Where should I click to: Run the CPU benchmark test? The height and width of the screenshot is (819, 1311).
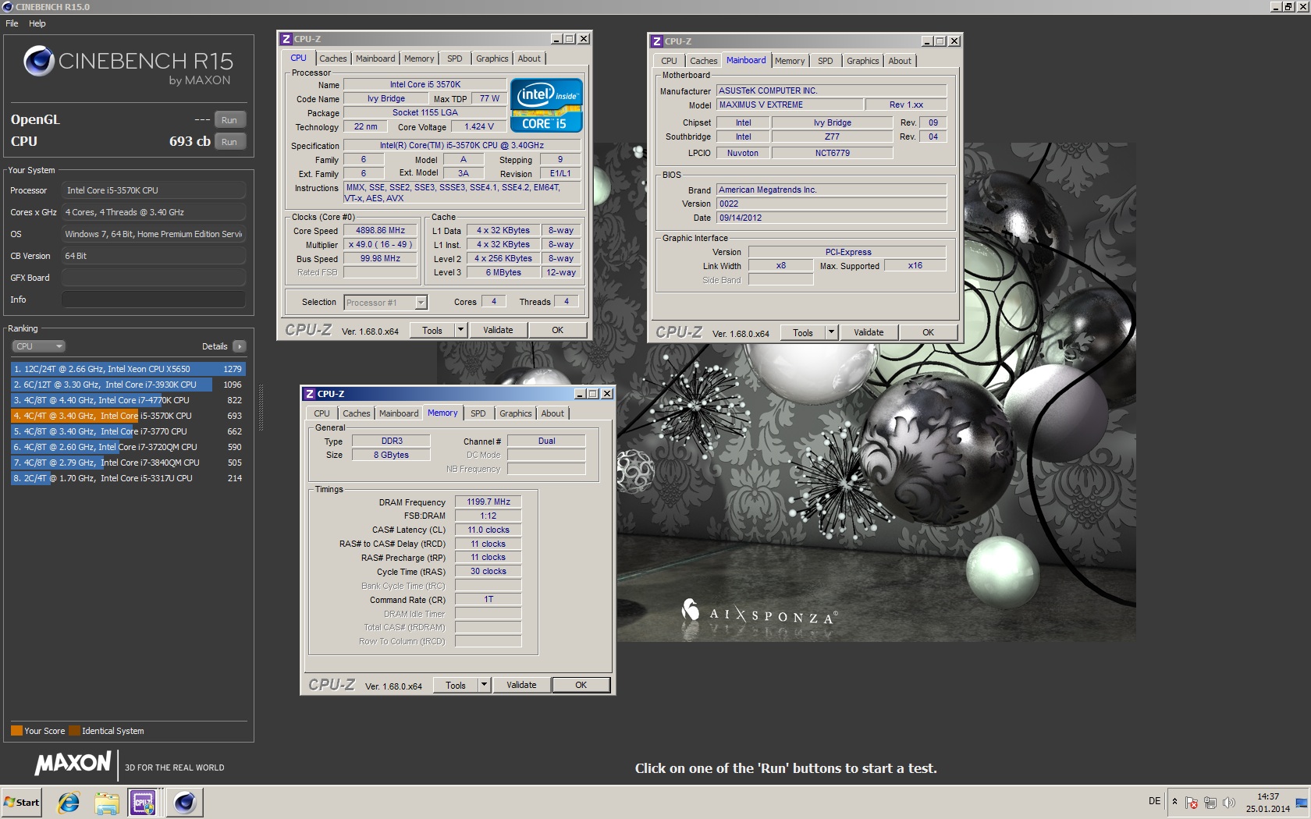pos(229,142)
